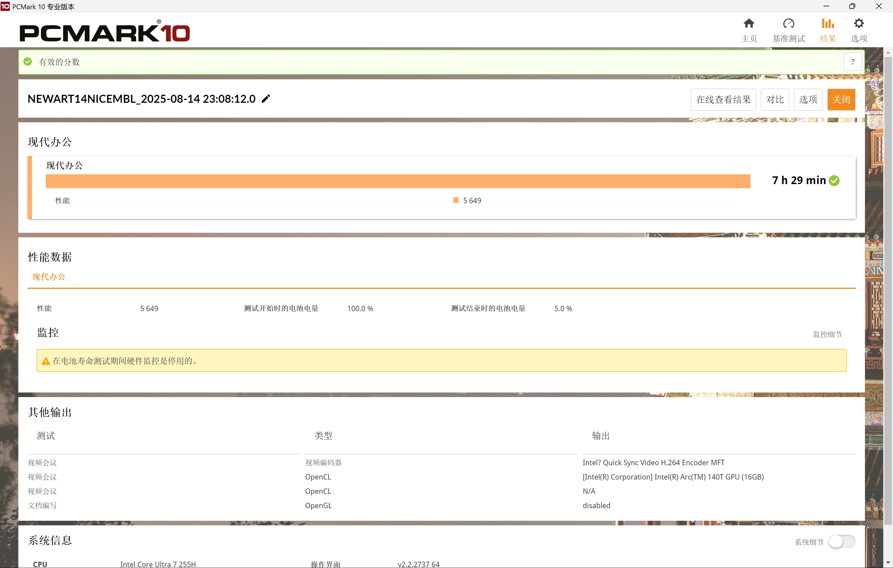This screenshot has height=568, width=893.
Task: Click 在线查看结果 button
Action: pyautogui.click(x=723, y=99)
